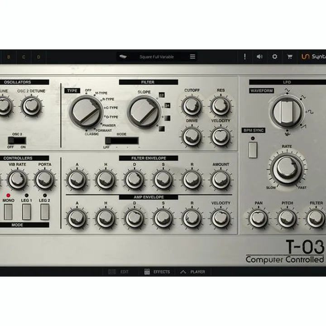Click the instrument thumbnail beside the preset name

click(x=123, y=57)
